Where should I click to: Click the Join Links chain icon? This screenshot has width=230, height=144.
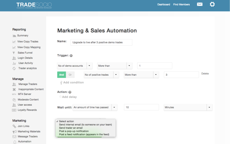[14, 126]
